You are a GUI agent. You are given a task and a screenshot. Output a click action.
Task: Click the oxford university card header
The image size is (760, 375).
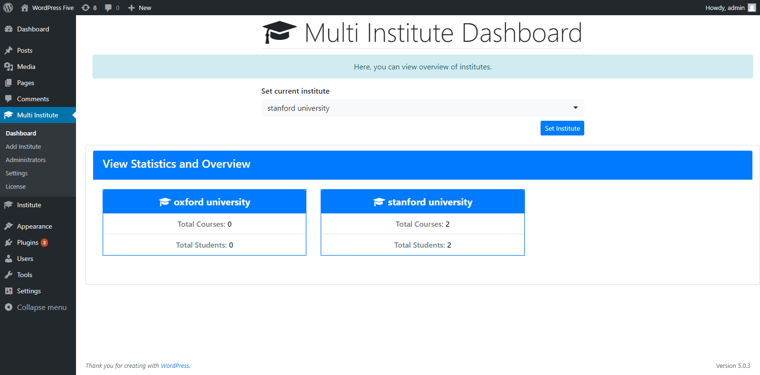tap(205, 202)
